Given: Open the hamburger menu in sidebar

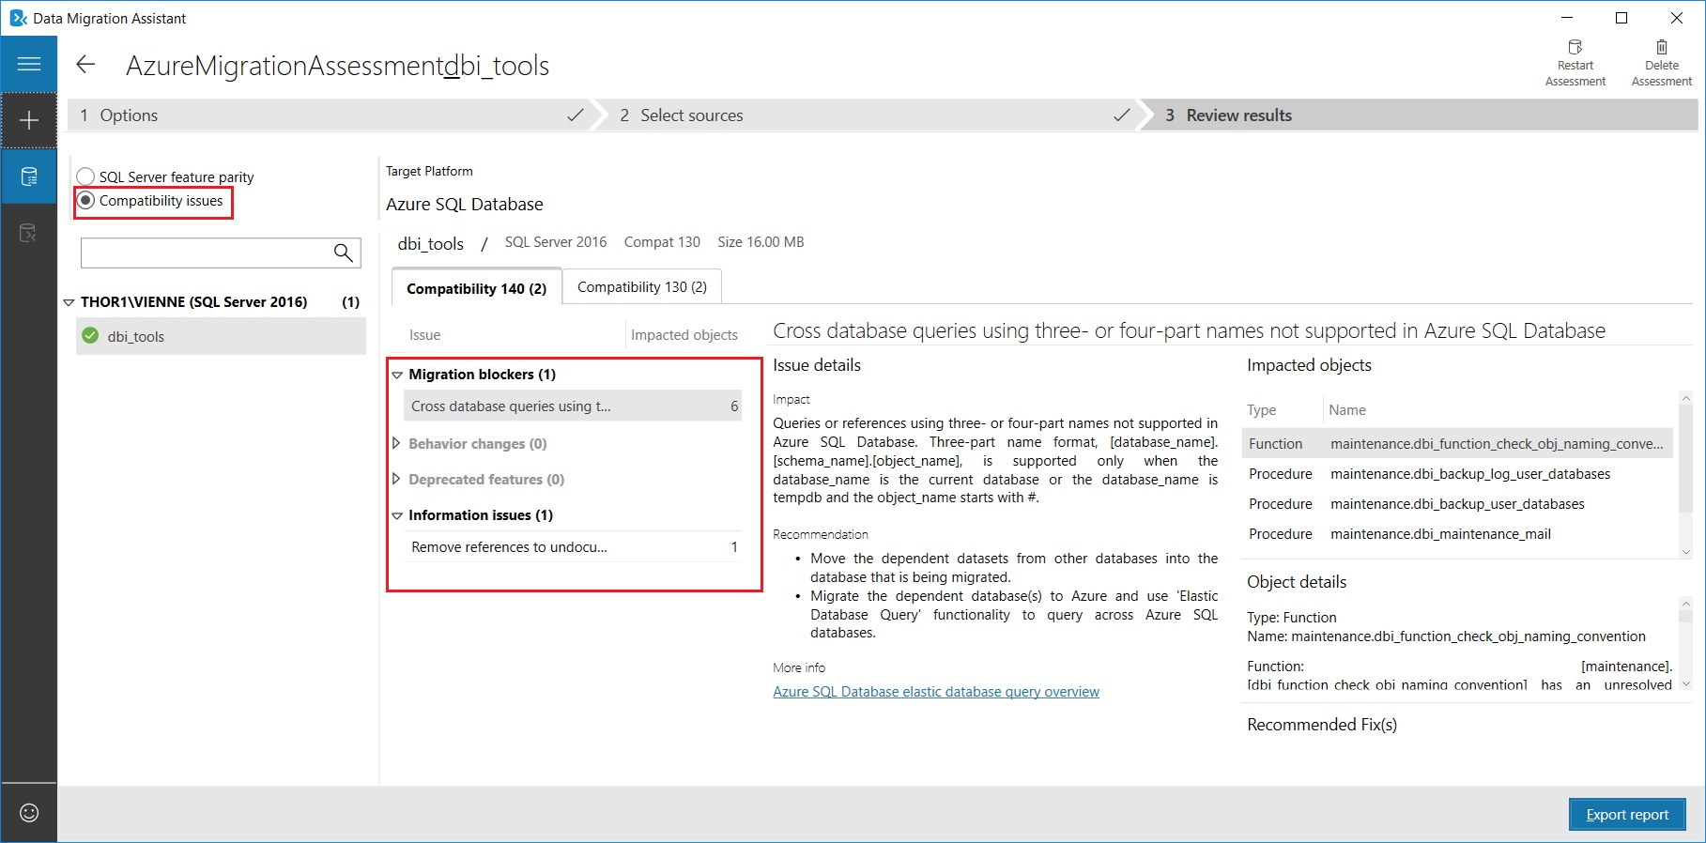Looking at the screenshot, I should point(29,64).
